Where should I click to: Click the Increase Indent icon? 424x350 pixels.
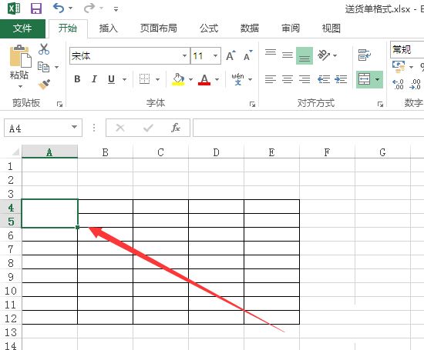click(341, 79)
